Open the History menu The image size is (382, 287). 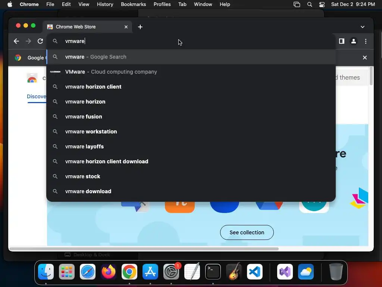pos(105,4)
